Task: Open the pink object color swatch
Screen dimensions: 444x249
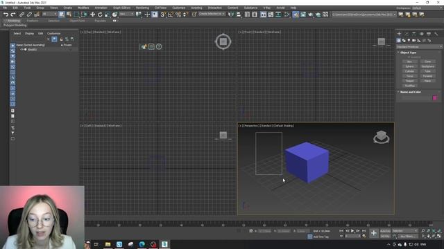Action: tap(435, 98)
